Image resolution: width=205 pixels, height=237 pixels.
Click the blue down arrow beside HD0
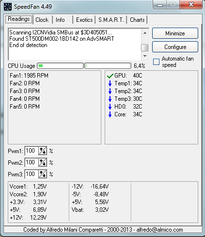click(110, 107)
